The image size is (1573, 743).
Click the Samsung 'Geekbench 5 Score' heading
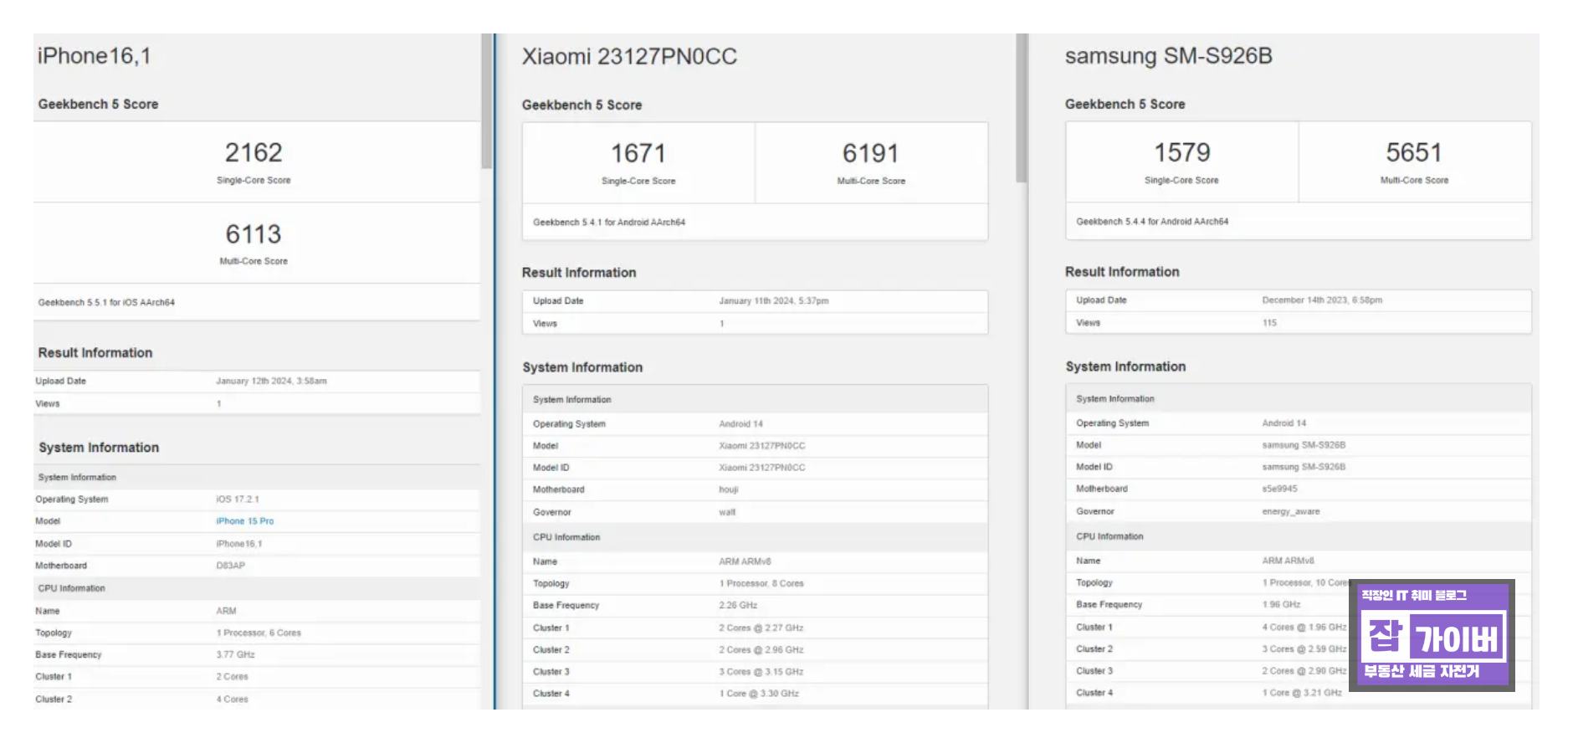pyautogui.click(x=1125, y=105)
